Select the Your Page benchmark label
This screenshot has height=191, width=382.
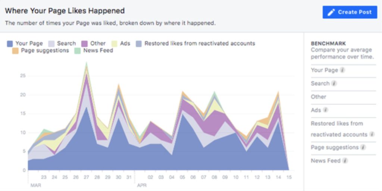[x=324, y=70]
